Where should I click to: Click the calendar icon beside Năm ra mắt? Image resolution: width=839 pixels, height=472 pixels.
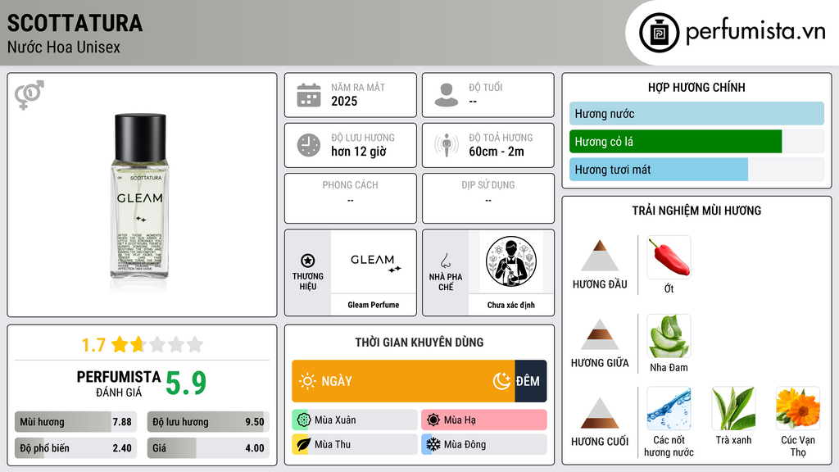click(x=309, y=95)
